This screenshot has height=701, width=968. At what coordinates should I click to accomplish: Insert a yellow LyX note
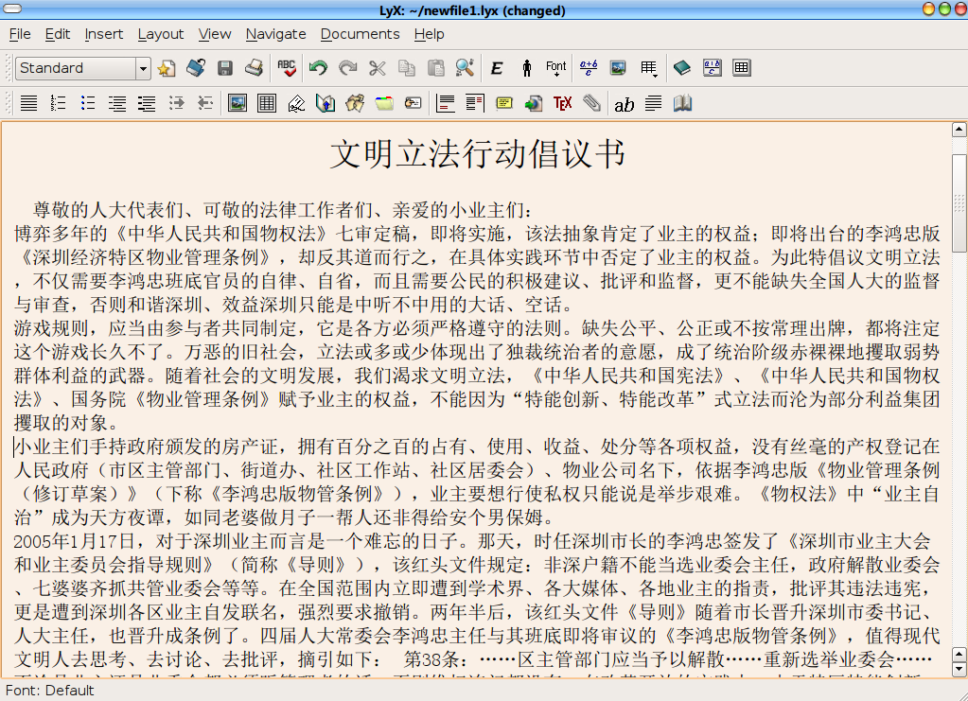(504, 103)
